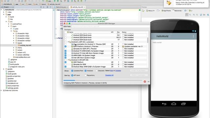Viewport: 210px width, 118px height.
Task: Collapse the layout folder in project tree
Action: click(x=14, y=43)
